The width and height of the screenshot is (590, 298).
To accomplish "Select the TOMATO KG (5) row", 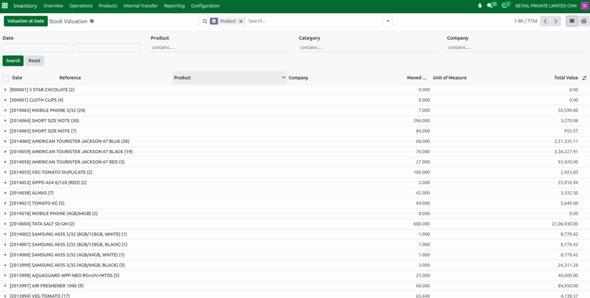I will pos(295,203).
